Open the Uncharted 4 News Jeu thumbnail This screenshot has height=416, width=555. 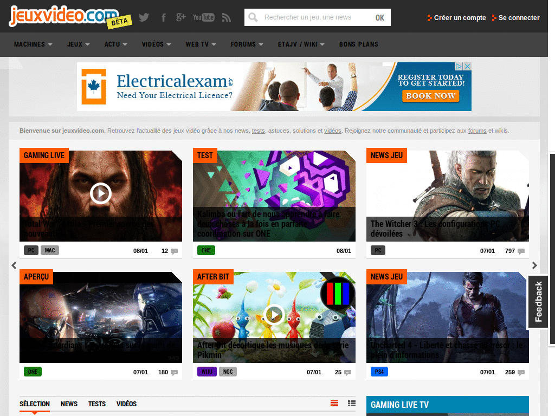click(447, 317)
